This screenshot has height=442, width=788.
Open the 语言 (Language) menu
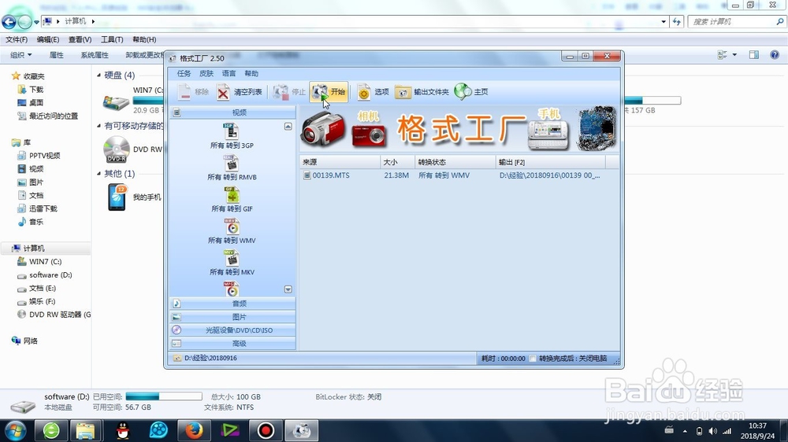click(229, 74)
